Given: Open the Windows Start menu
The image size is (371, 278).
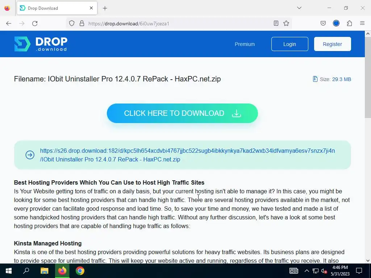Looking at the screenshot, I should [9, 271].
